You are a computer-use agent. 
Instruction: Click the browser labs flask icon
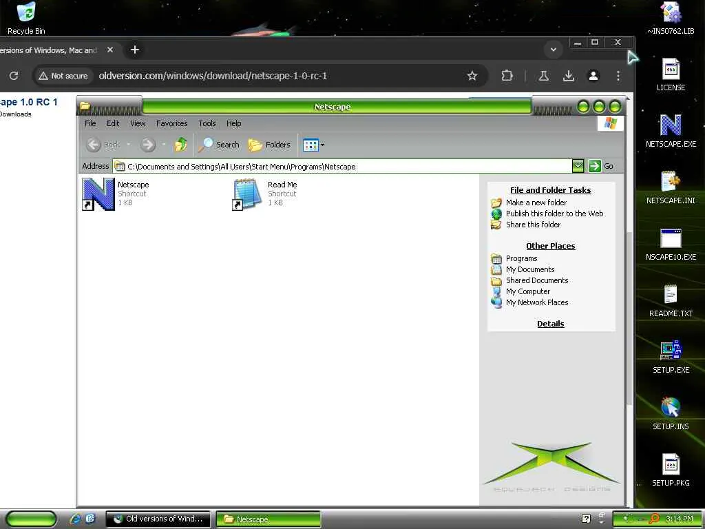click(x=544, y=76)
